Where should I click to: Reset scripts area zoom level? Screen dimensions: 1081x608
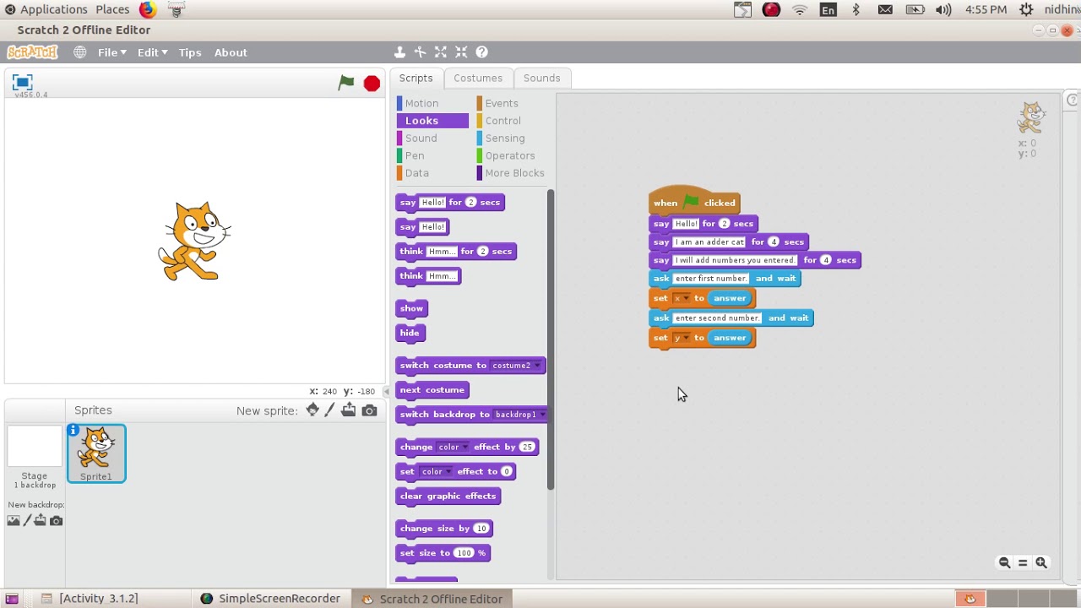(x=1023, y=562)
